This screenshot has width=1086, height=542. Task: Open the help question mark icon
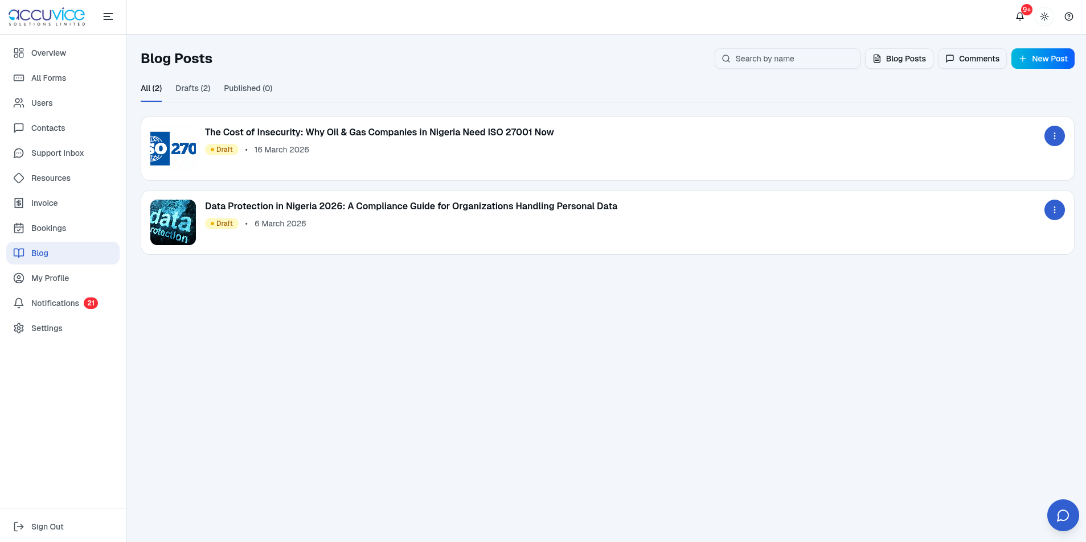[1069, 16]
